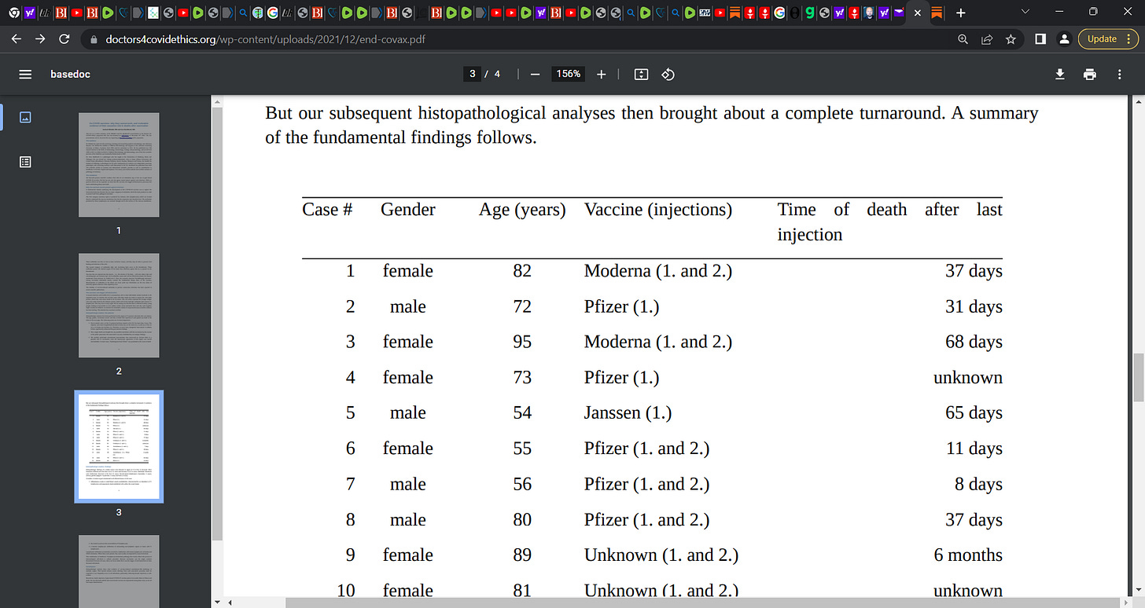Download the PDF file

coord(1060,74)
